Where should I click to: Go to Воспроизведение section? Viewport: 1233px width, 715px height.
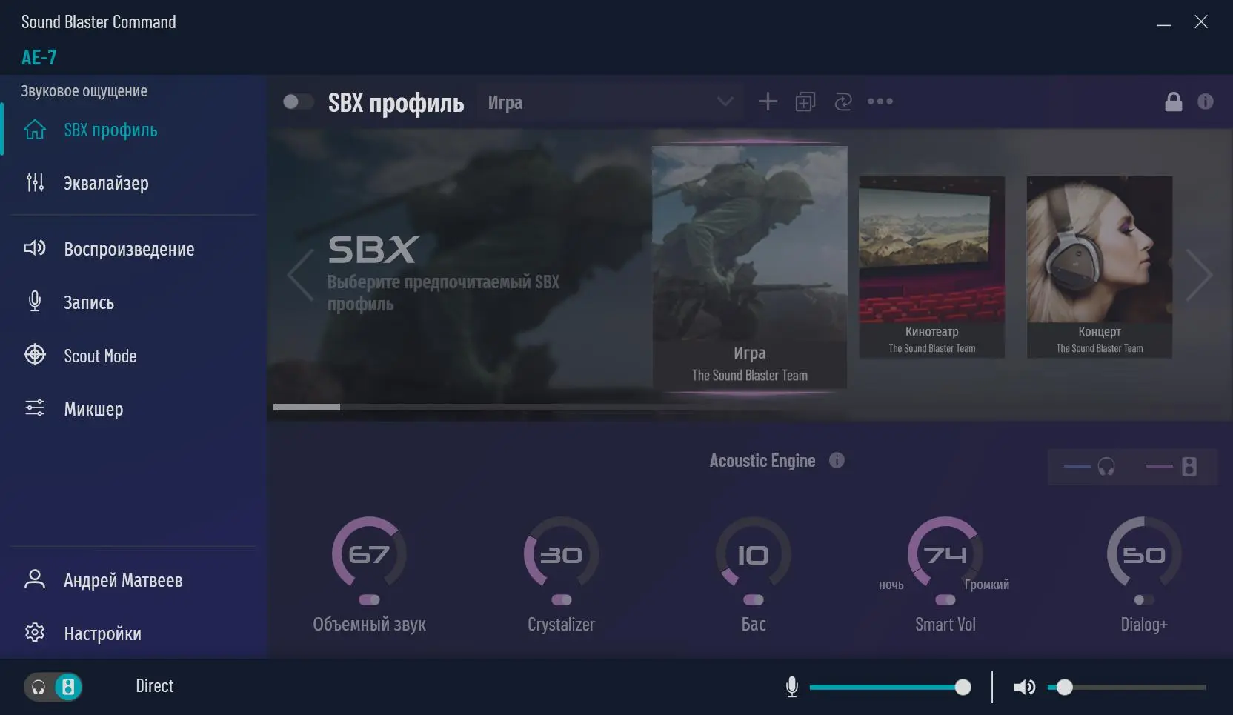(x=133, y=249)
